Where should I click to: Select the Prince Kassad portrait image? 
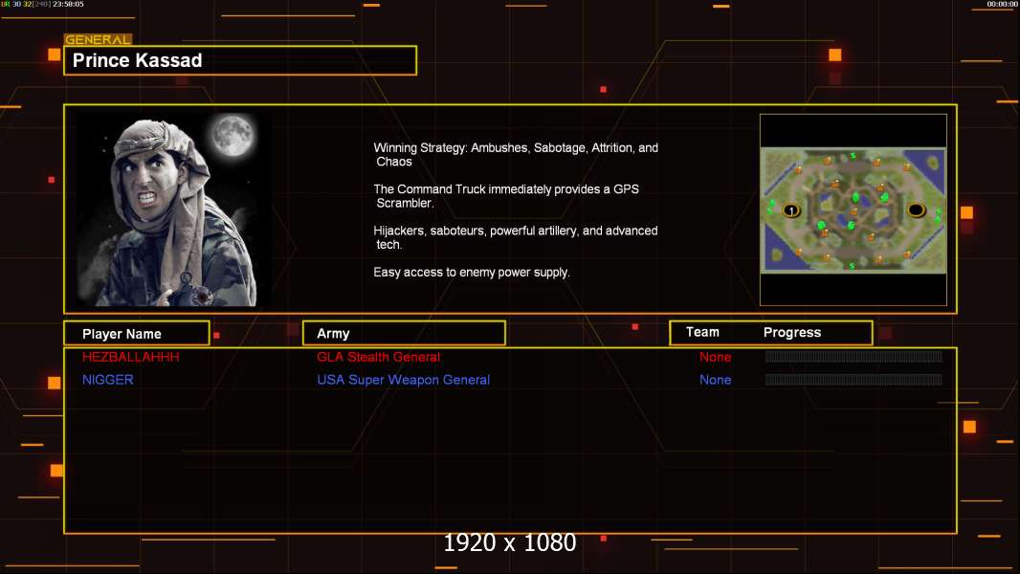point(175,210)
